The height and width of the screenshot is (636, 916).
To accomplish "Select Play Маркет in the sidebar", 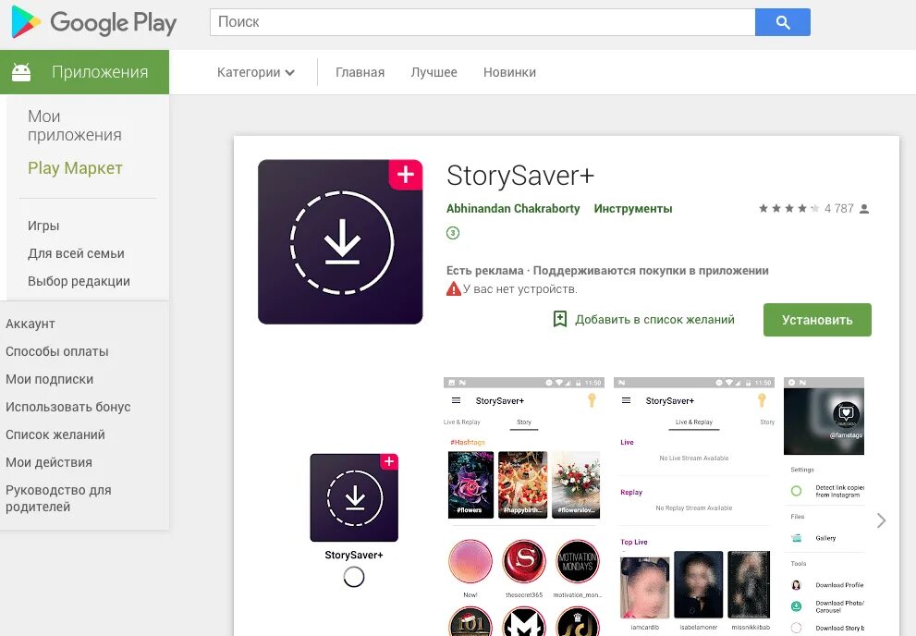I will pos(76,168).
